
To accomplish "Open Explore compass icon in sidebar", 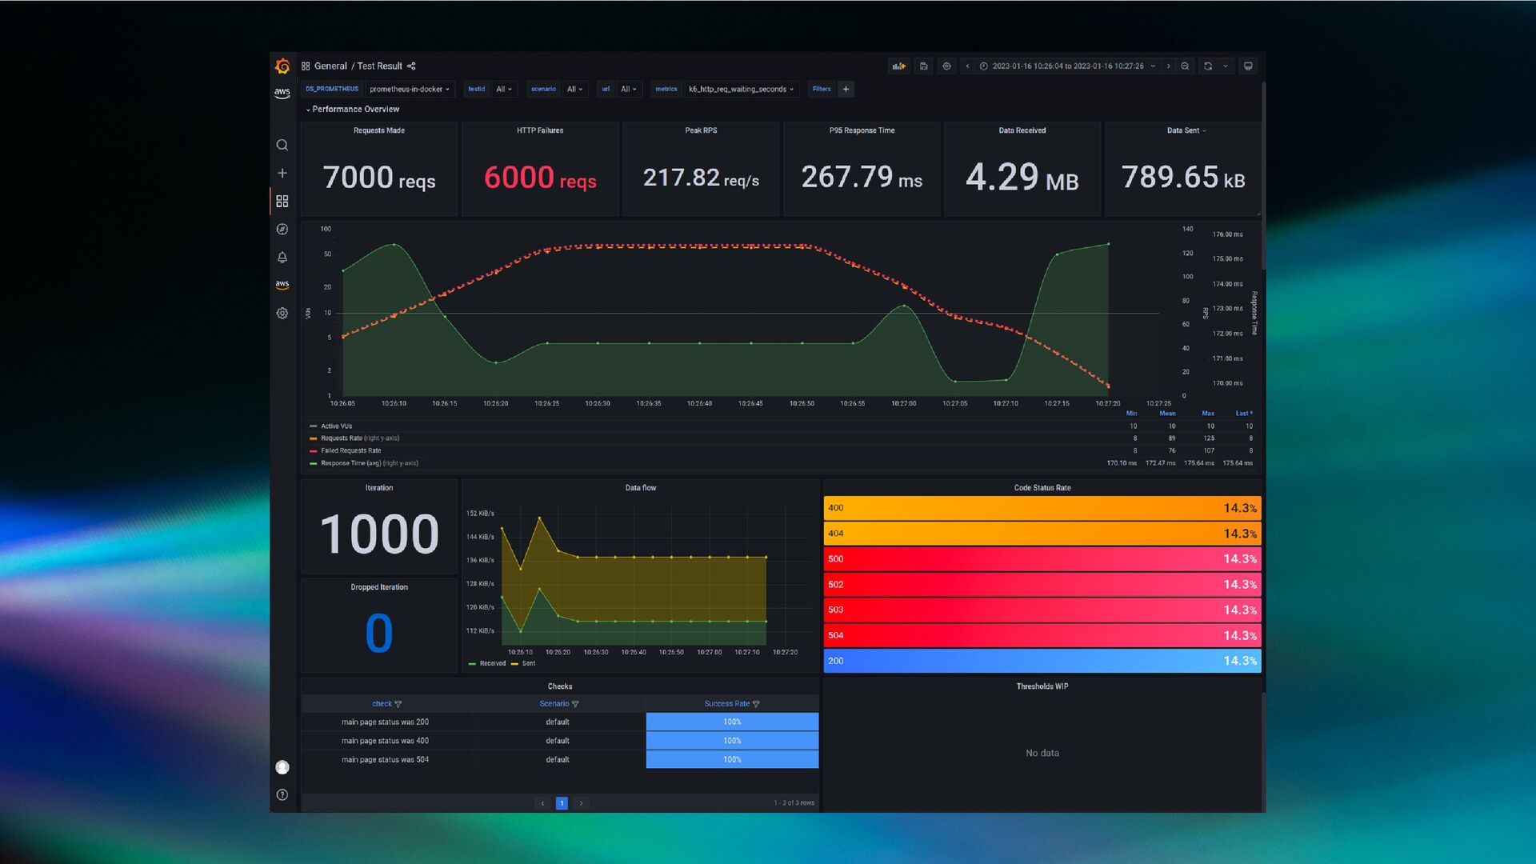I will [x=282, y=230].
